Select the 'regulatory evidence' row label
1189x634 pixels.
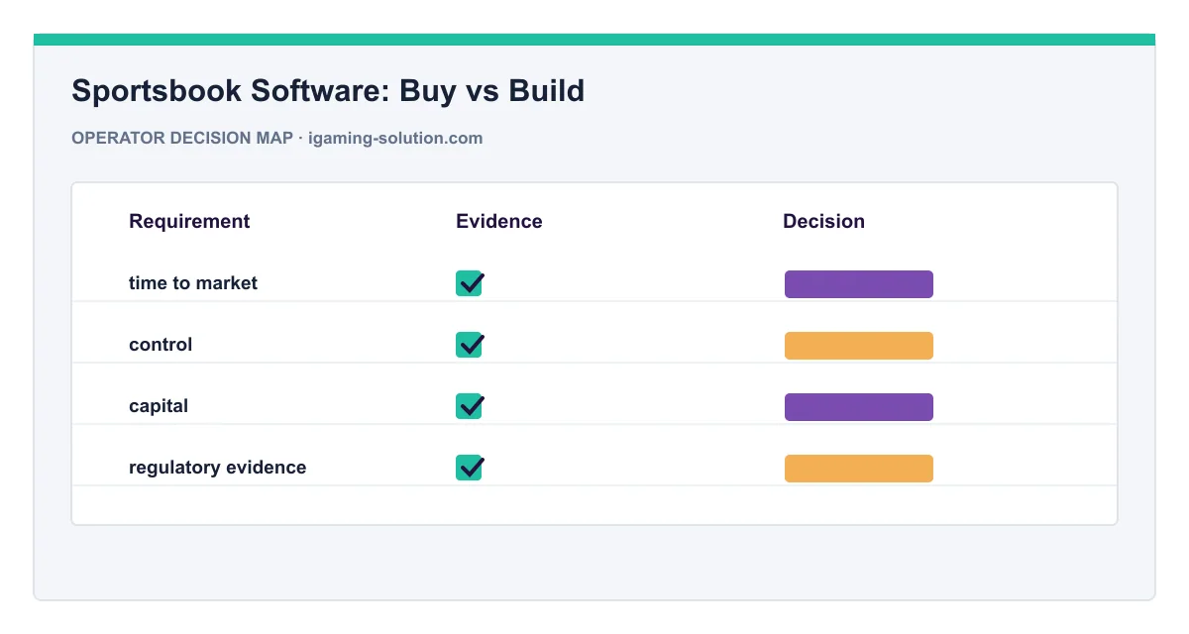point(218,468)
